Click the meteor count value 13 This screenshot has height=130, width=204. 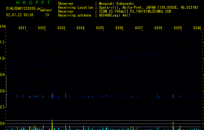pos(47,15)
